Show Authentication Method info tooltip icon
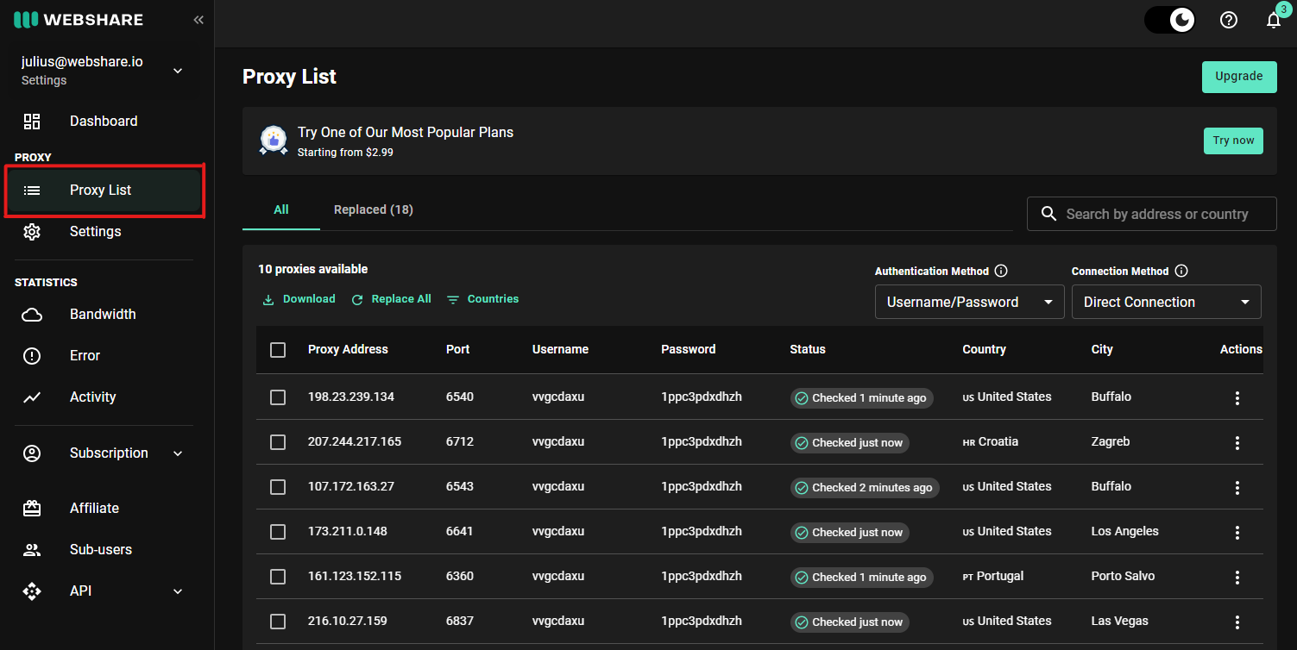The image size is (1297, 650). 1001,271
